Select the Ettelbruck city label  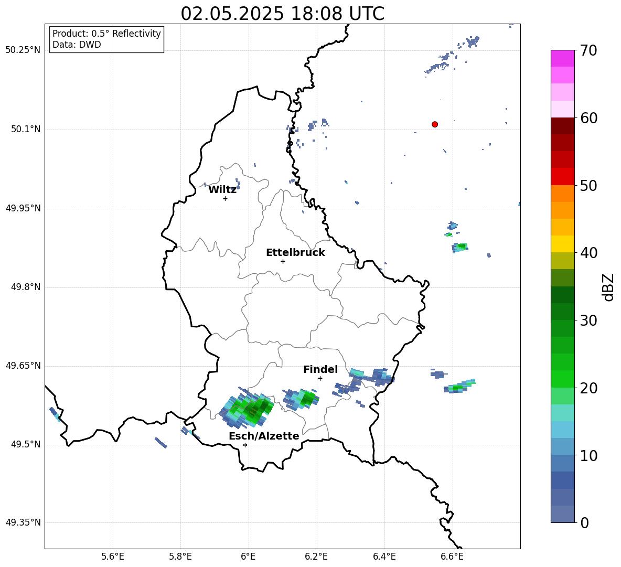(x=295, y=253)
